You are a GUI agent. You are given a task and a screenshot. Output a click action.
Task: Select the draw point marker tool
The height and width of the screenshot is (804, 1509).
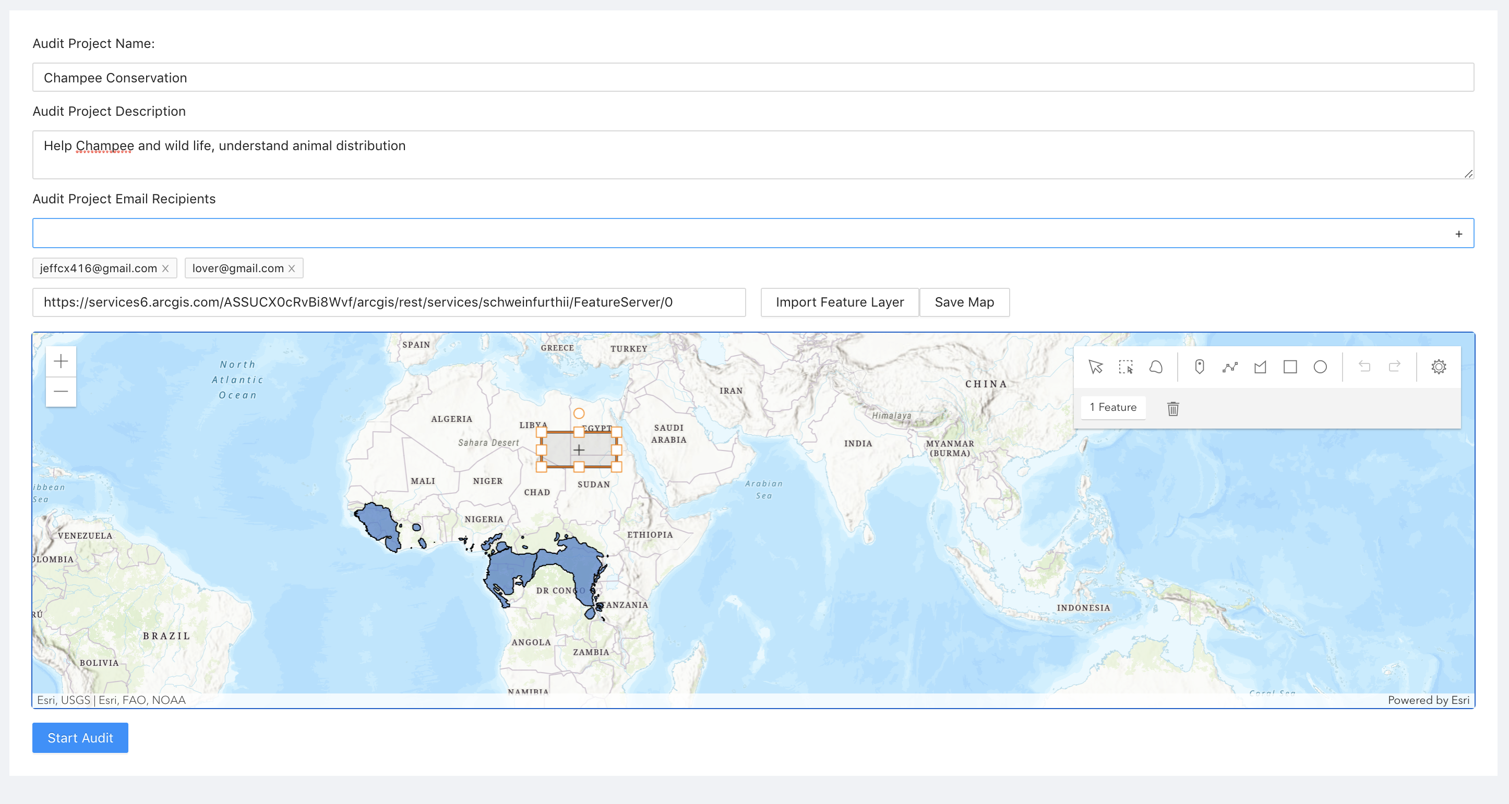pyautogui.click(x=1199, y=367)
